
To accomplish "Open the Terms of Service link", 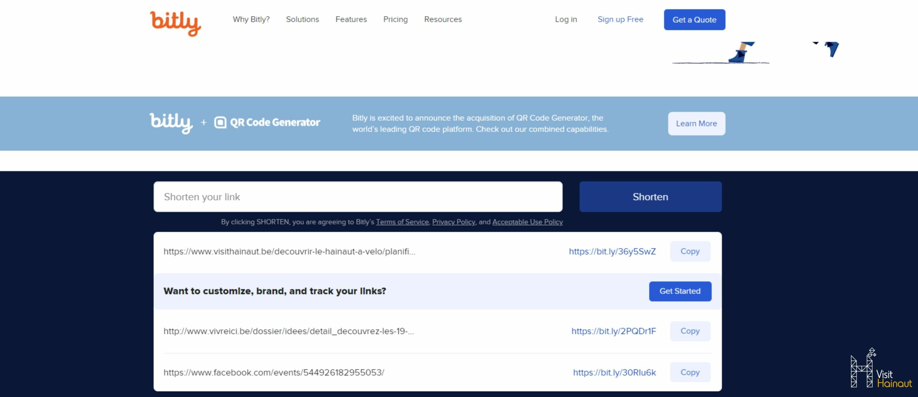I will click(402, 222).
